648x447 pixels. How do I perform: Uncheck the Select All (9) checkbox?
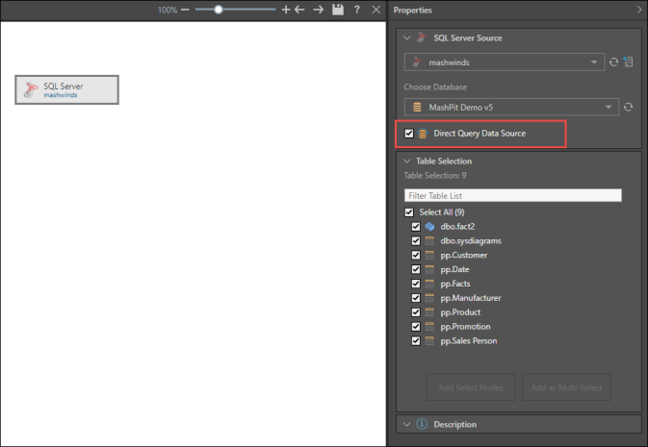409,211
